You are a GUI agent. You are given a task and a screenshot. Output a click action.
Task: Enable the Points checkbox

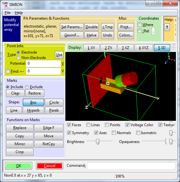(x=107, y=125)
